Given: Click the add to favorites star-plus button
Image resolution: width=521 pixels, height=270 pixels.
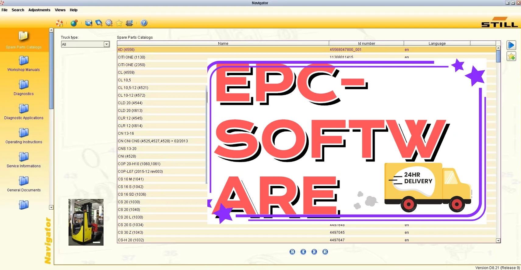Looking at the screenshot, I should point(511,56).
